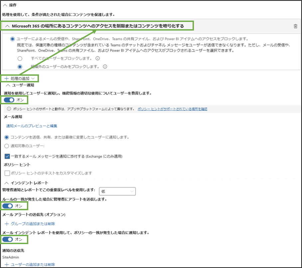Select the 組織外のユーザーのみをブロックします radio button
302x268 pixels.
click(20, 66)
